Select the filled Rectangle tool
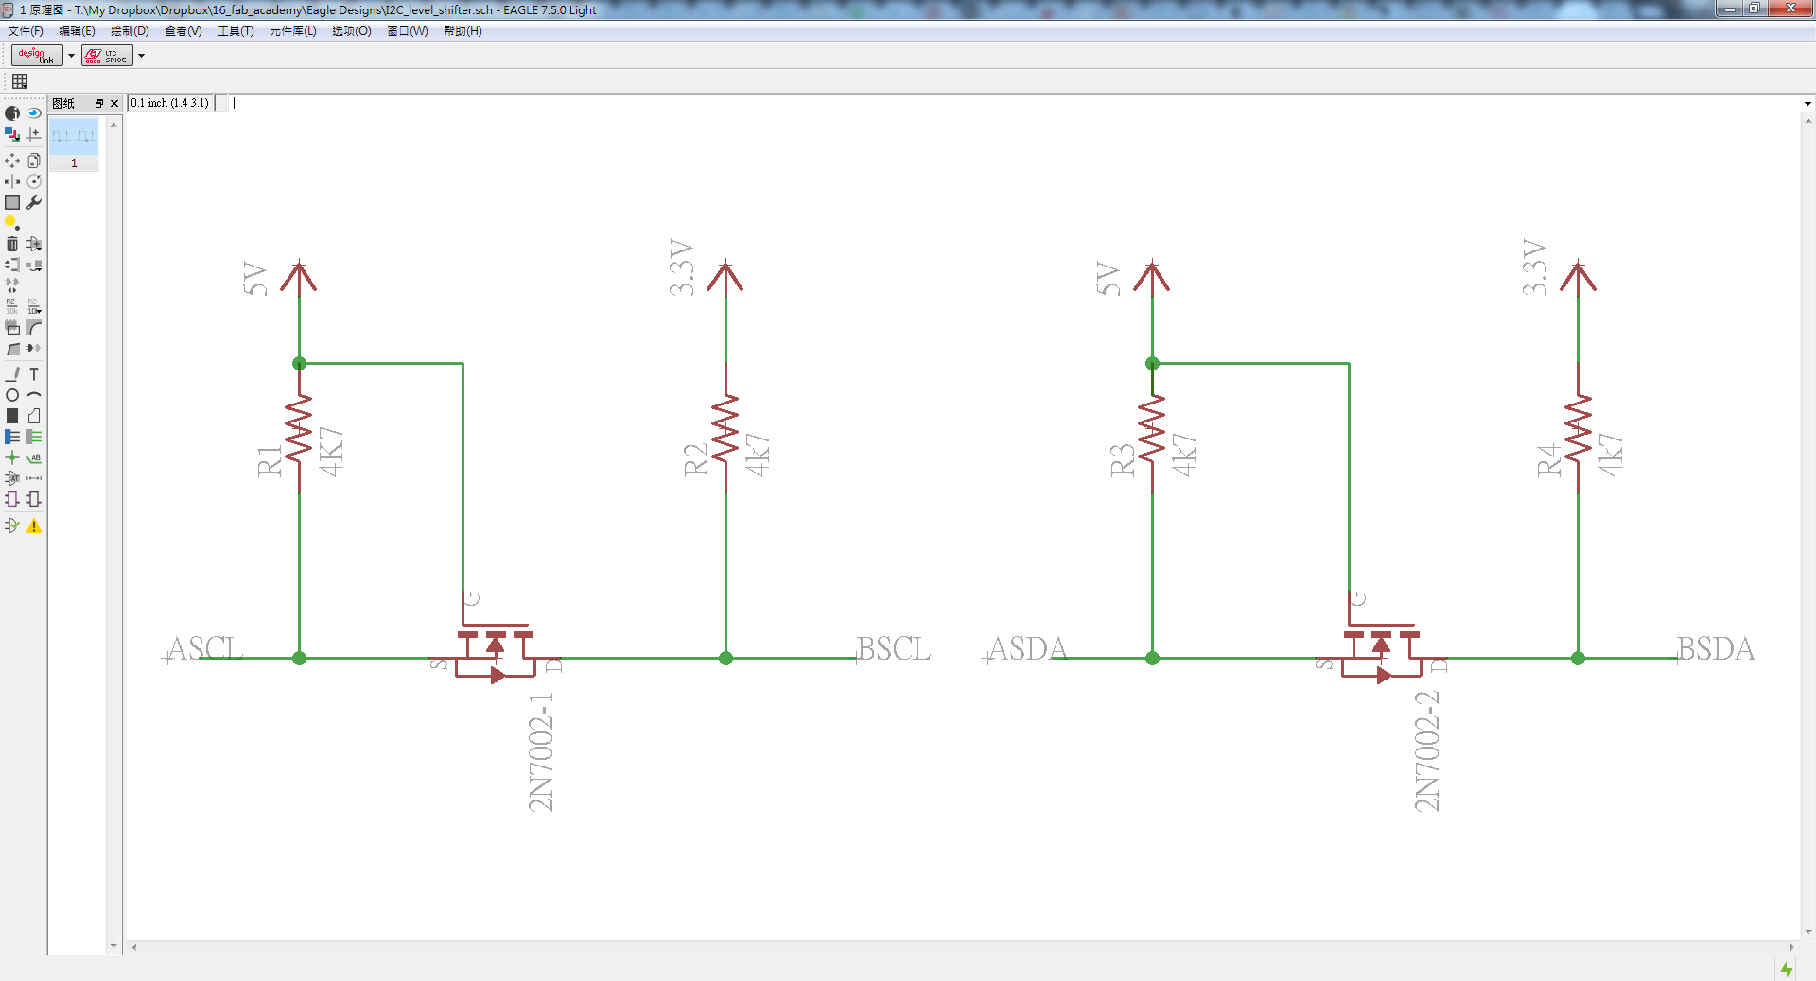 point(12,416)
